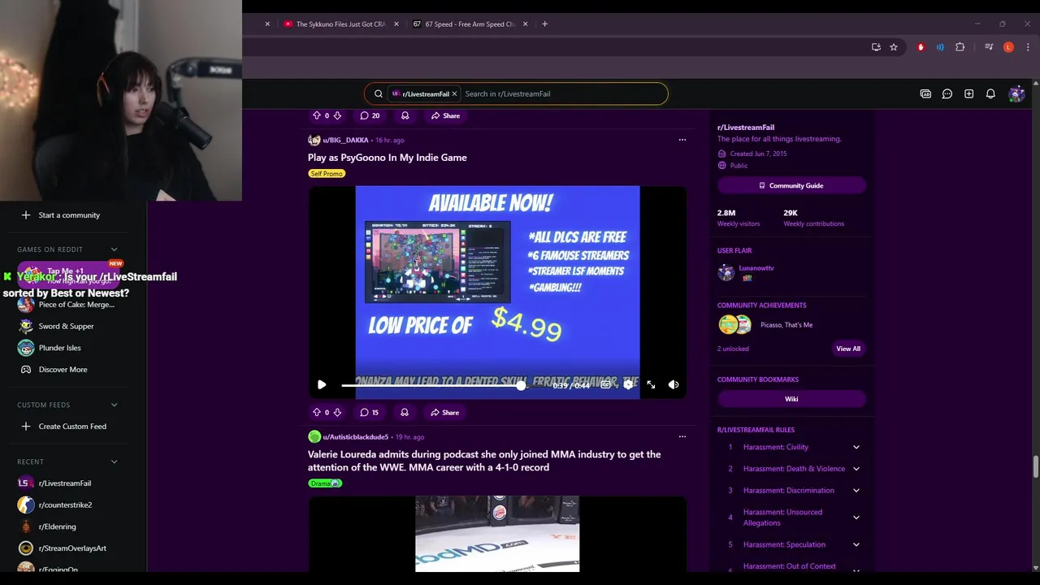Open a new browser tab

click(544, 24)
